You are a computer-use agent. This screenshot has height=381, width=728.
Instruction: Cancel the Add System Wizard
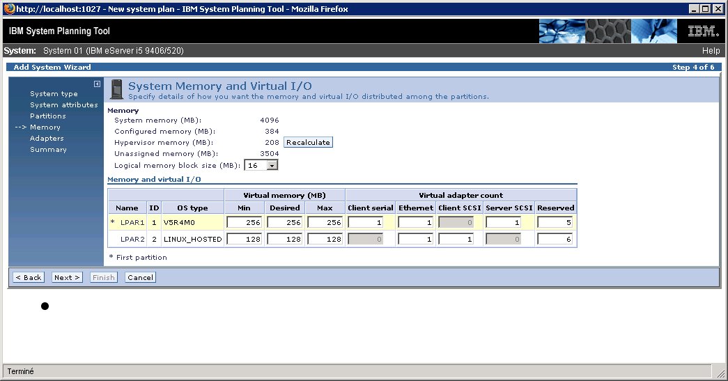(140, 277)
